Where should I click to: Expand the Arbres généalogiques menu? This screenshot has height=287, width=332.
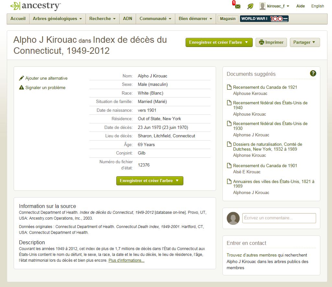coord(57,19)
